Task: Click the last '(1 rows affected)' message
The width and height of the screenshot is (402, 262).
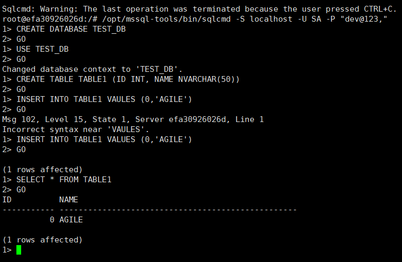Action: [43, 240]
